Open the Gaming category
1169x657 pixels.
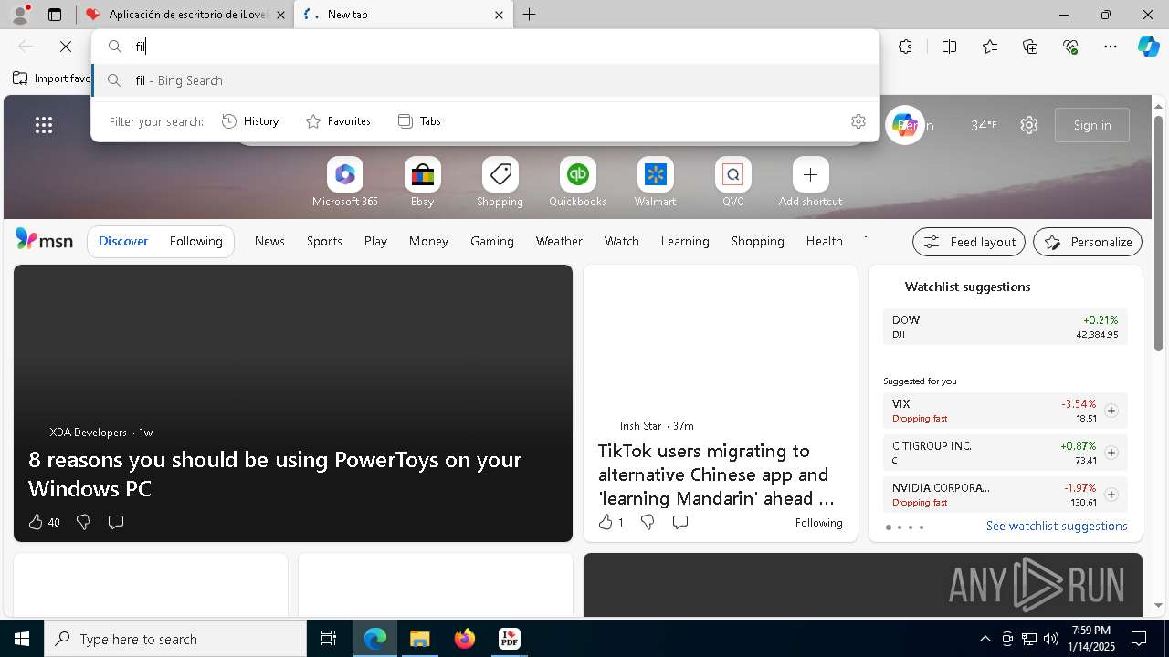pos(492,242)
